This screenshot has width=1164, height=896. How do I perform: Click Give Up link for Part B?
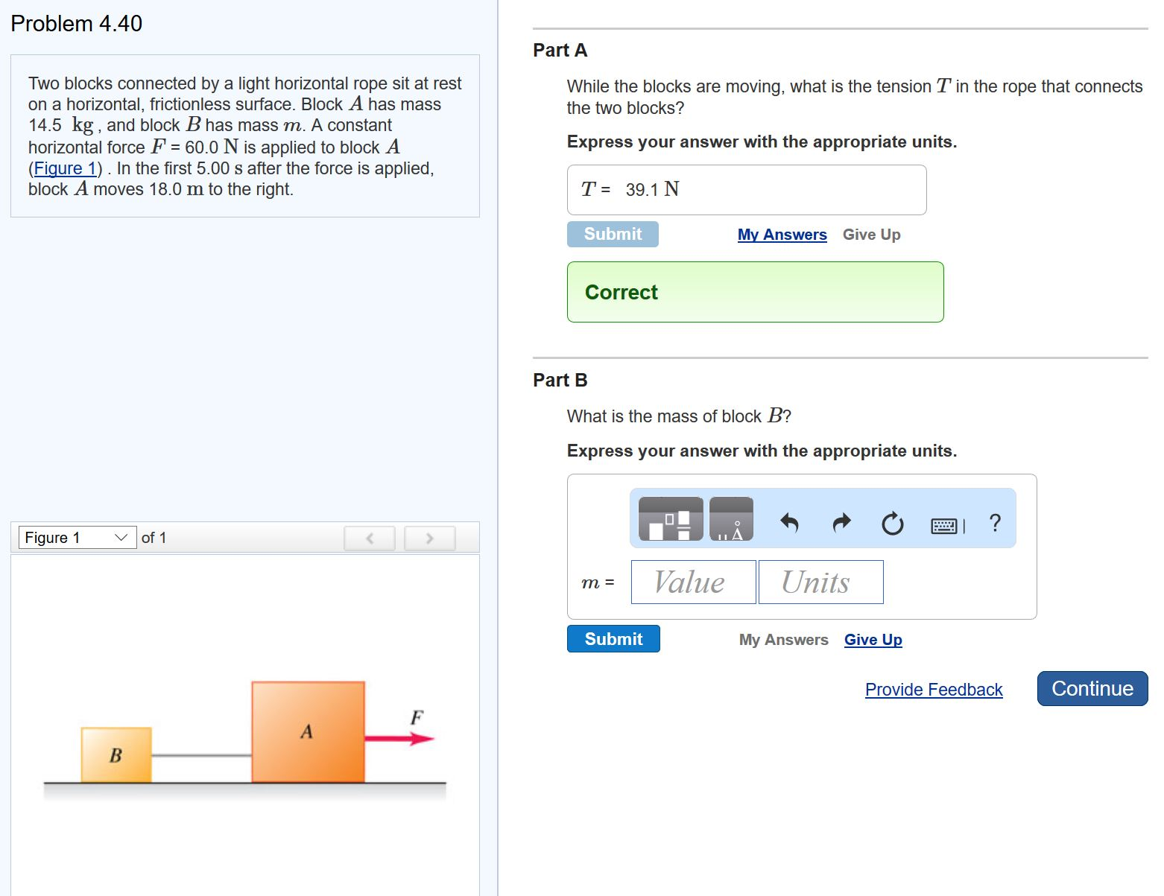coord(873,640)
